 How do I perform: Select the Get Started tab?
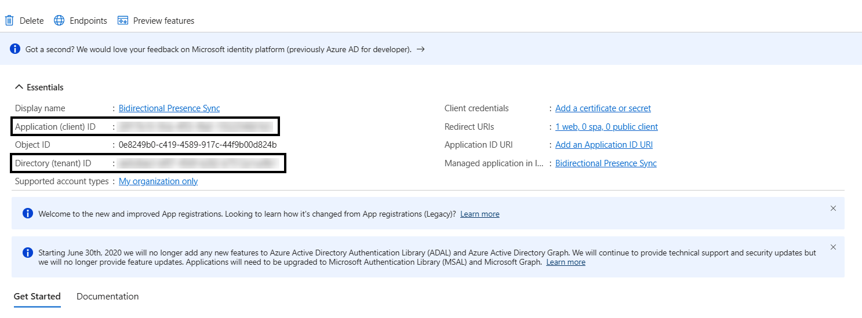pyautogui.click(x=37, y=297)
